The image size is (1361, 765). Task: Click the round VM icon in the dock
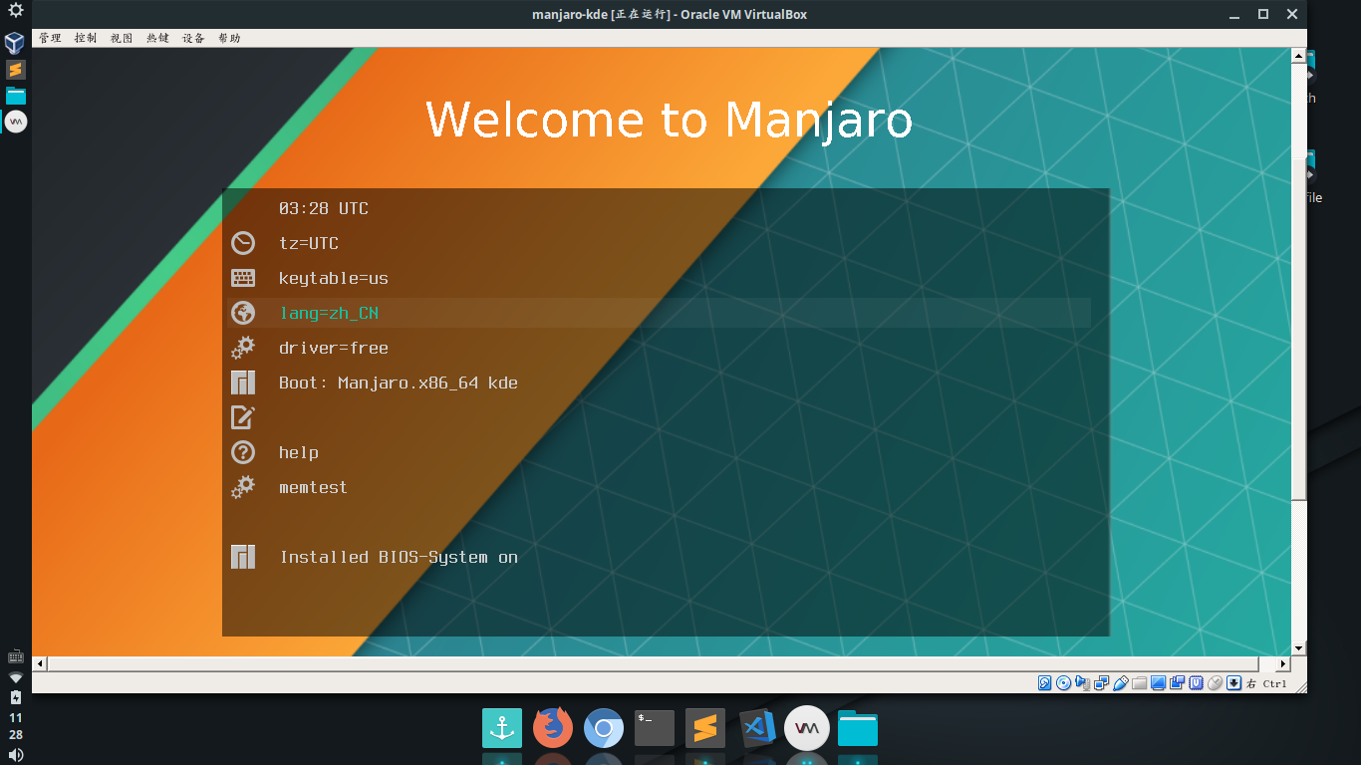807,728
